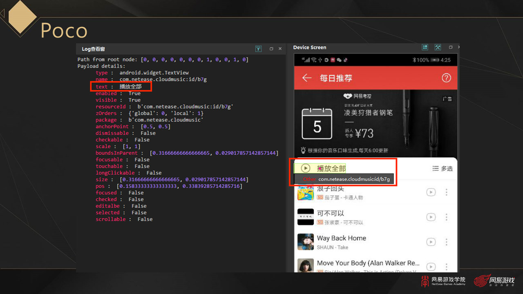Open the three-dot menu for Way Back Home
The height and width of the screenshot is (294, 523).
pos(446,242)
